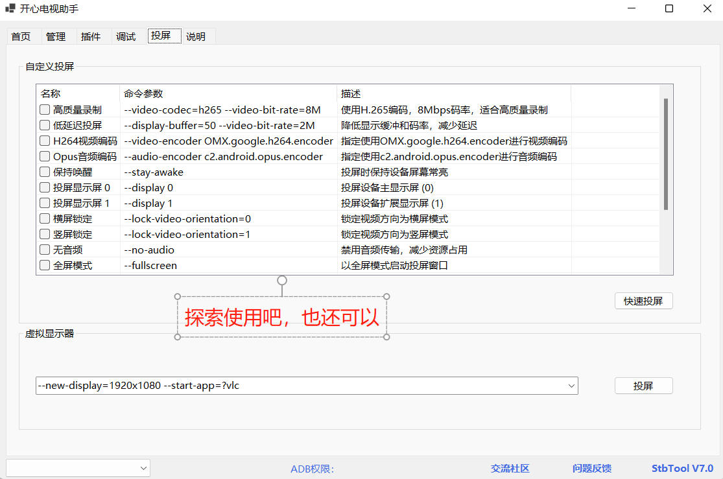Viewport: 723px width, 479px height.
Task: Open the 插件 tab
Action: click(x=91, y=37)
